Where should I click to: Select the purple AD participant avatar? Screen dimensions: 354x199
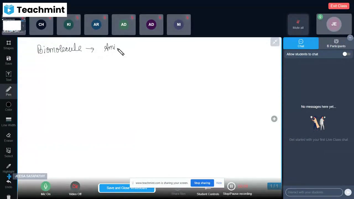click(x=151, y=25)
